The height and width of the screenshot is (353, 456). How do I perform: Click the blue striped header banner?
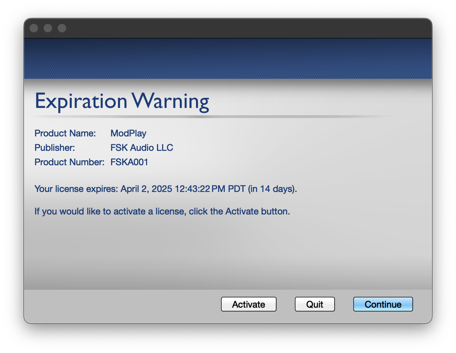coord(228,58)
